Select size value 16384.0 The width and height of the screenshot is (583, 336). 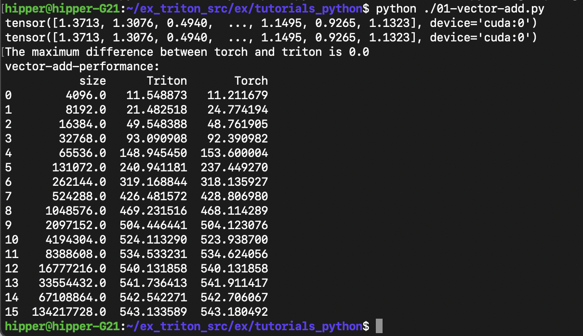point(83,124)
